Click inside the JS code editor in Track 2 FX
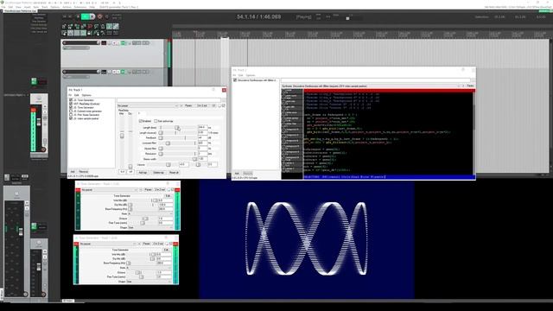Viewport: 553px width, 311px height. (388, 133)
